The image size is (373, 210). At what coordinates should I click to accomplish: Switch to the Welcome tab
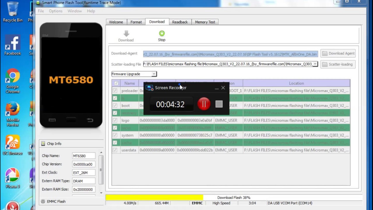pos(116,22)
